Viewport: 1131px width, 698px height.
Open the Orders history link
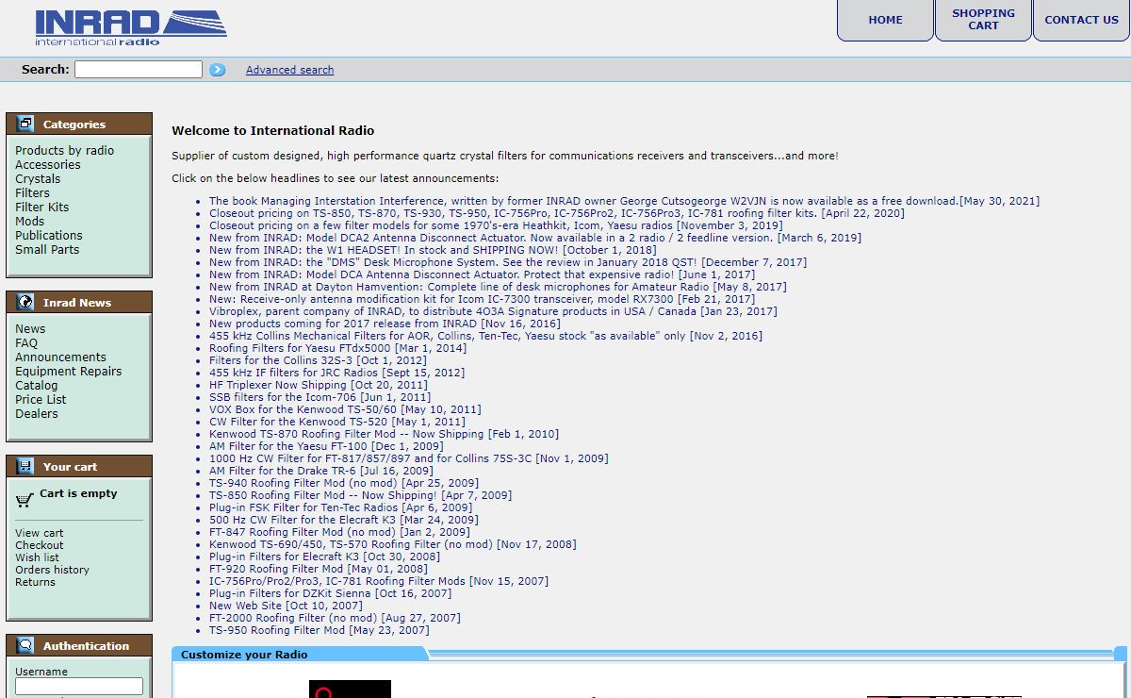point(52,570)
